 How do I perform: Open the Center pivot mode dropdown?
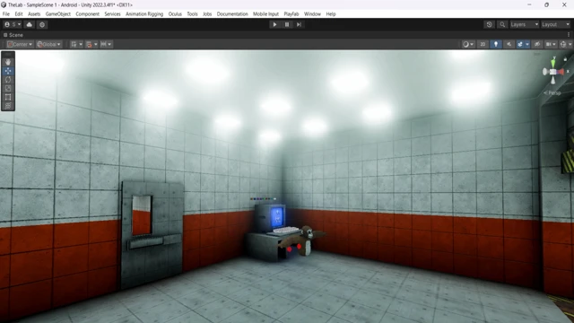20,44
